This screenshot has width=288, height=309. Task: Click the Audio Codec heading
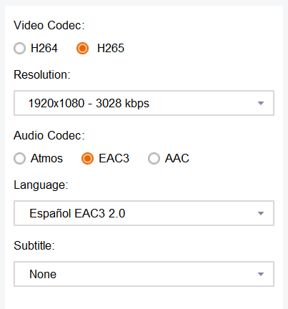click(x=49, y=135)
